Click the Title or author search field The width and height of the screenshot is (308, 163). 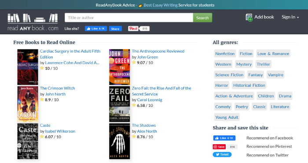pyautogui.click(x=129, y=18)
